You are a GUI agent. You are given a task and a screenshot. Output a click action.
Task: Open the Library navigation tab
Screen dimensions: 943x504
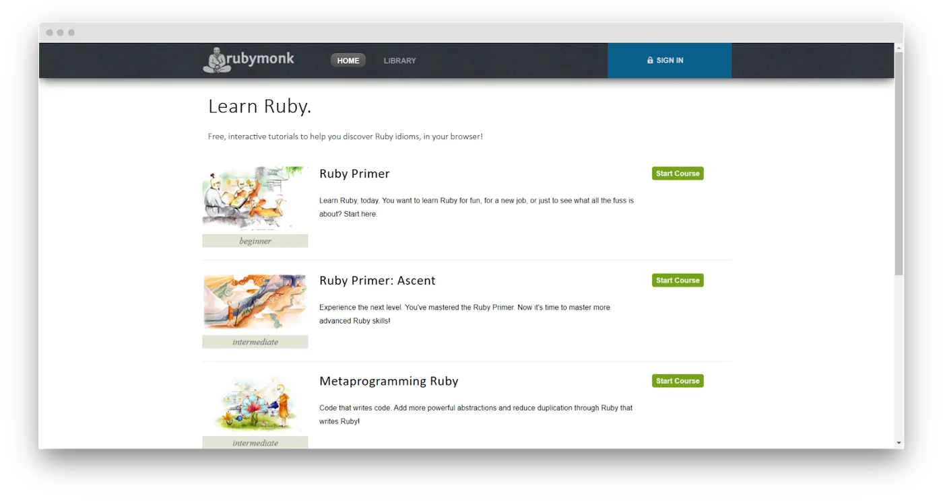(x=400, y=61)
